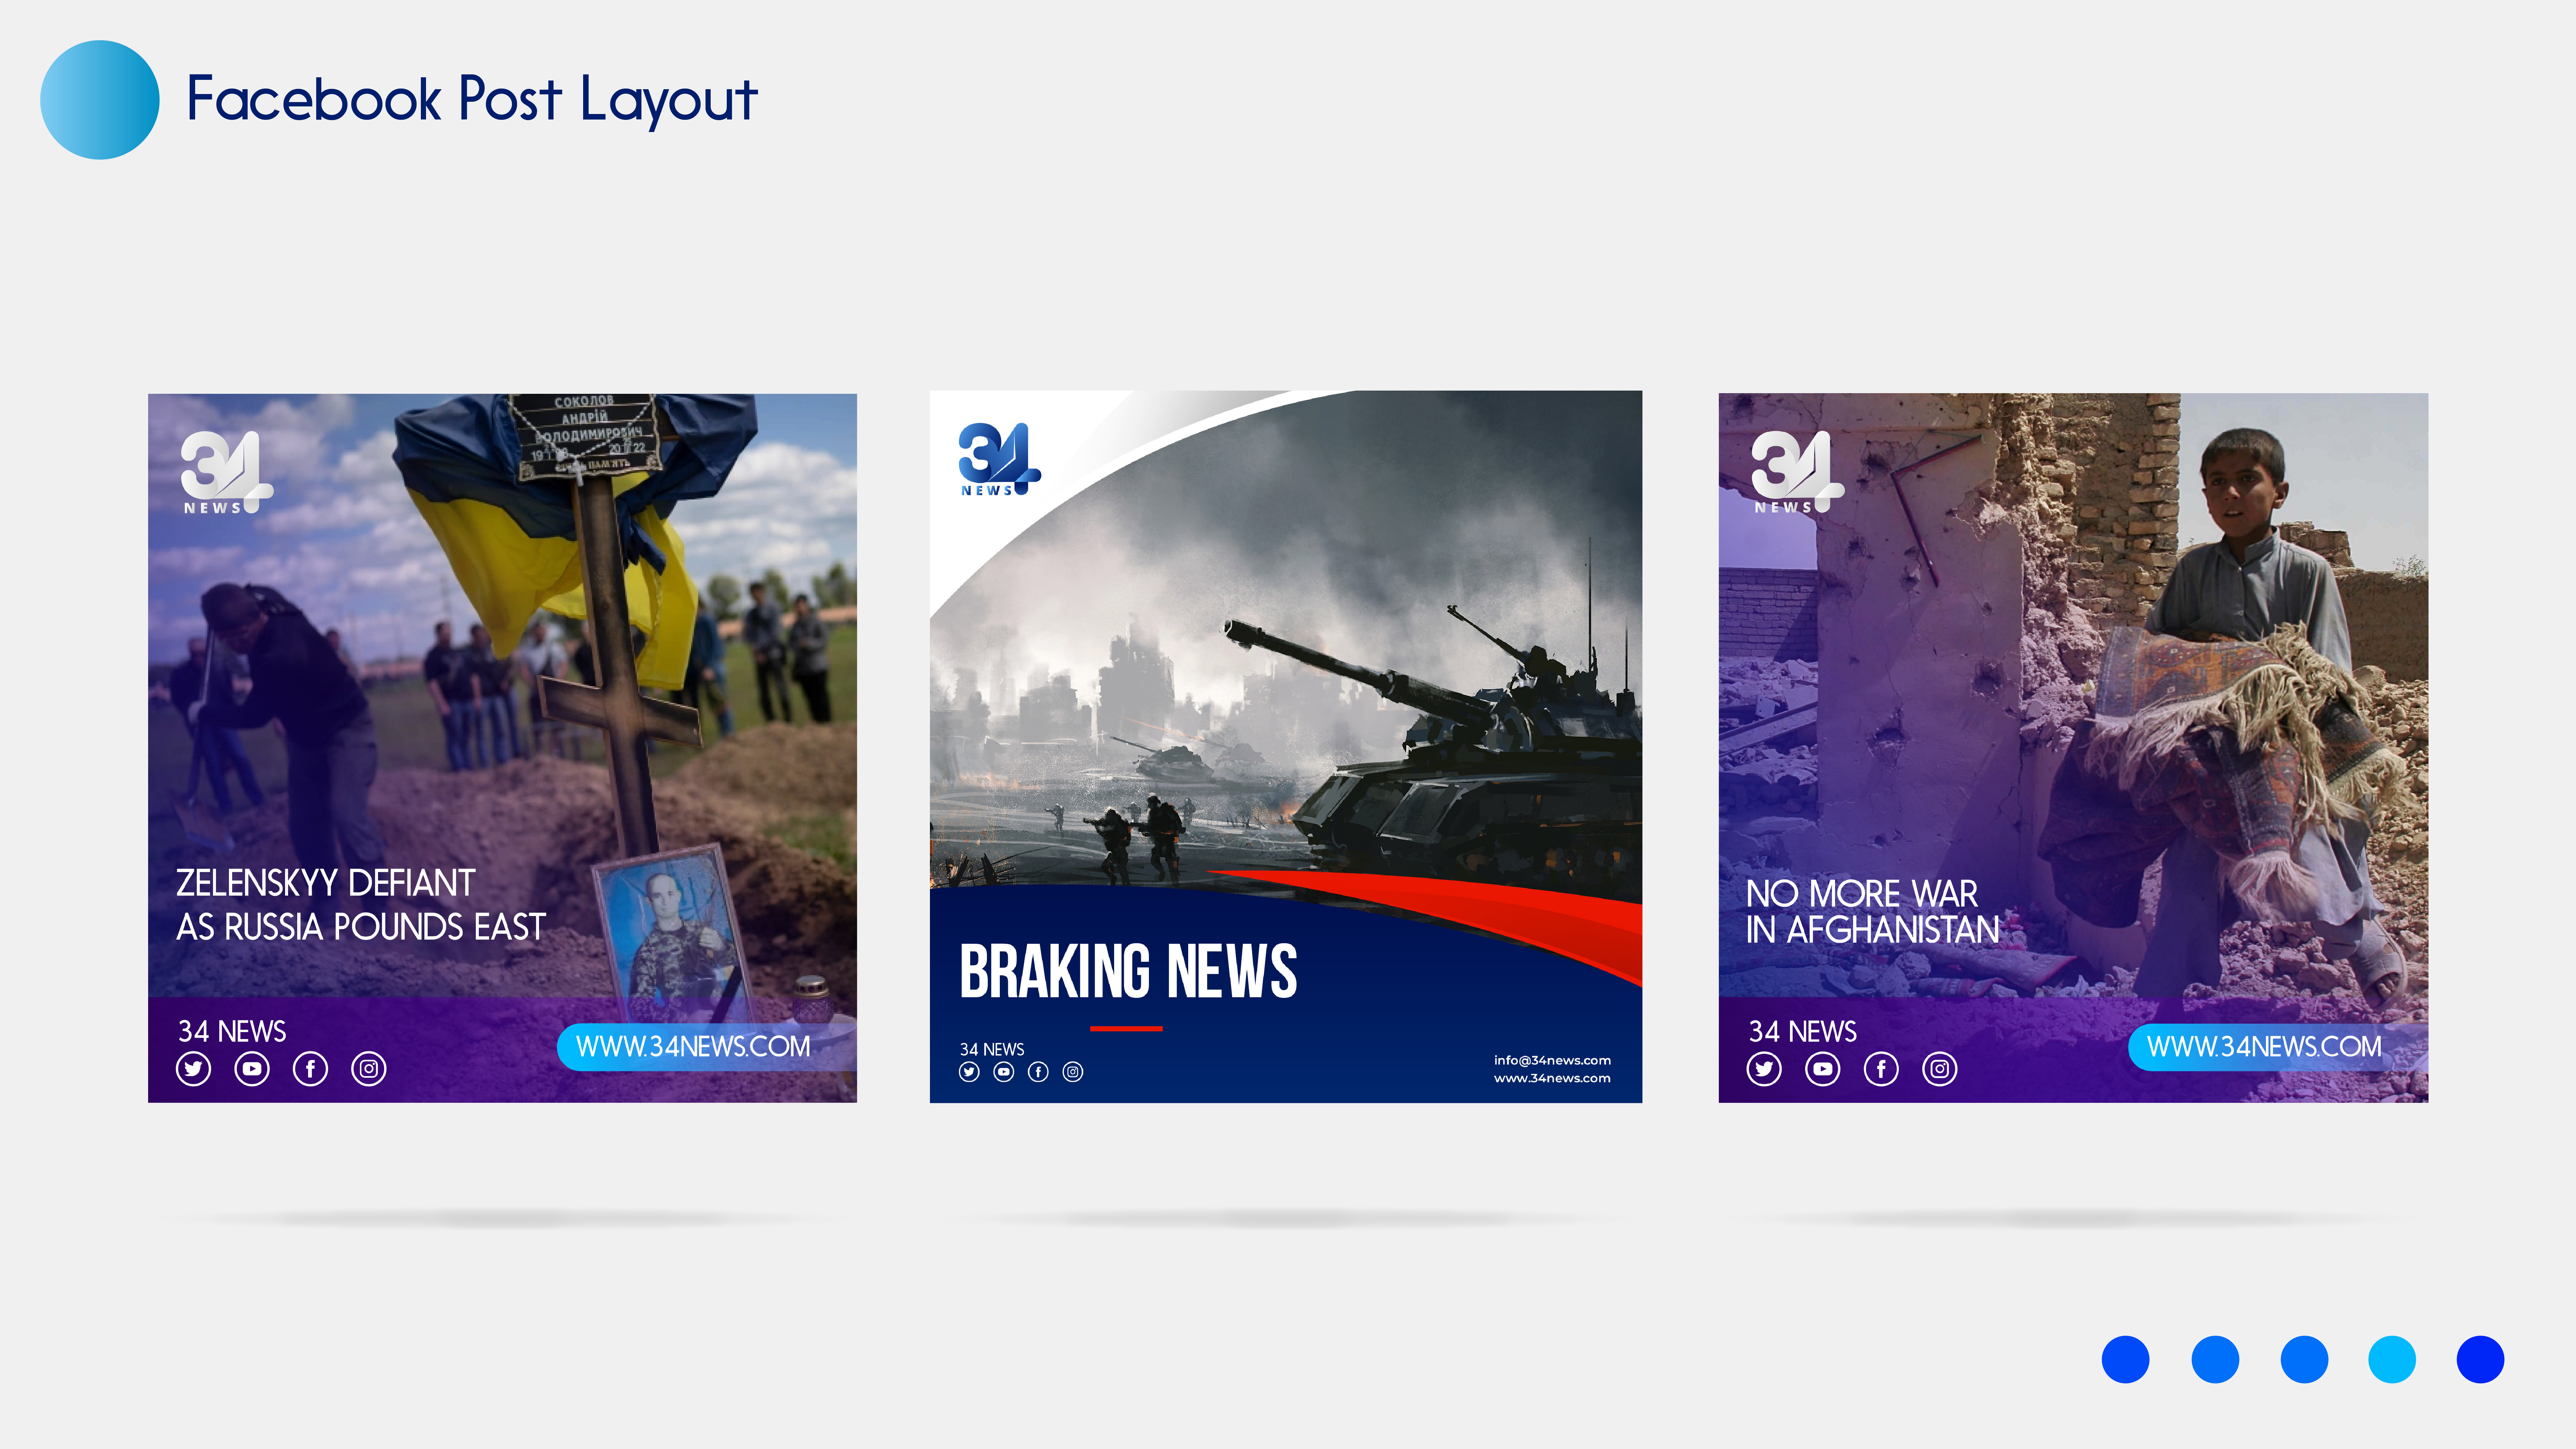Pick the second blue palette dot
Image resolution: width=2576 pixels, height=1449 pixels.
click(x=2215, y=1360)
